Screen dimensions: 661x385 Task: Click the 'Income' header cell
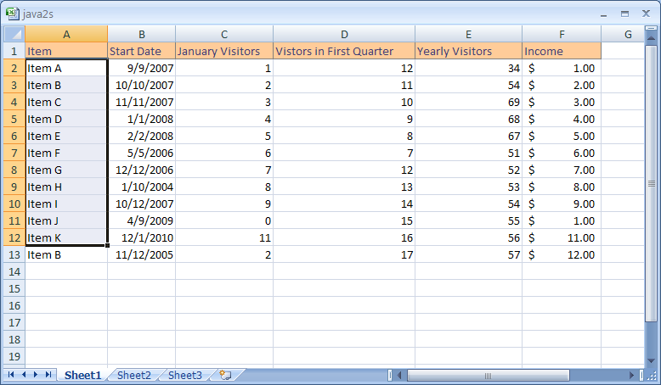coord(562,51)
